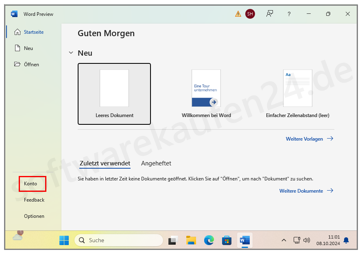The image size is (362, 254).
Task: Follow the Weitere Dokumente link
Action: point(301,191)
